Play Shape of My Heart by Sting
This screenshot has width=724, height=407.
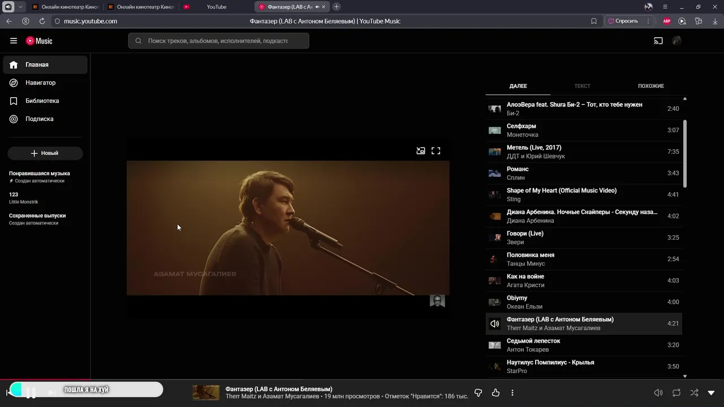pos(584,194)
